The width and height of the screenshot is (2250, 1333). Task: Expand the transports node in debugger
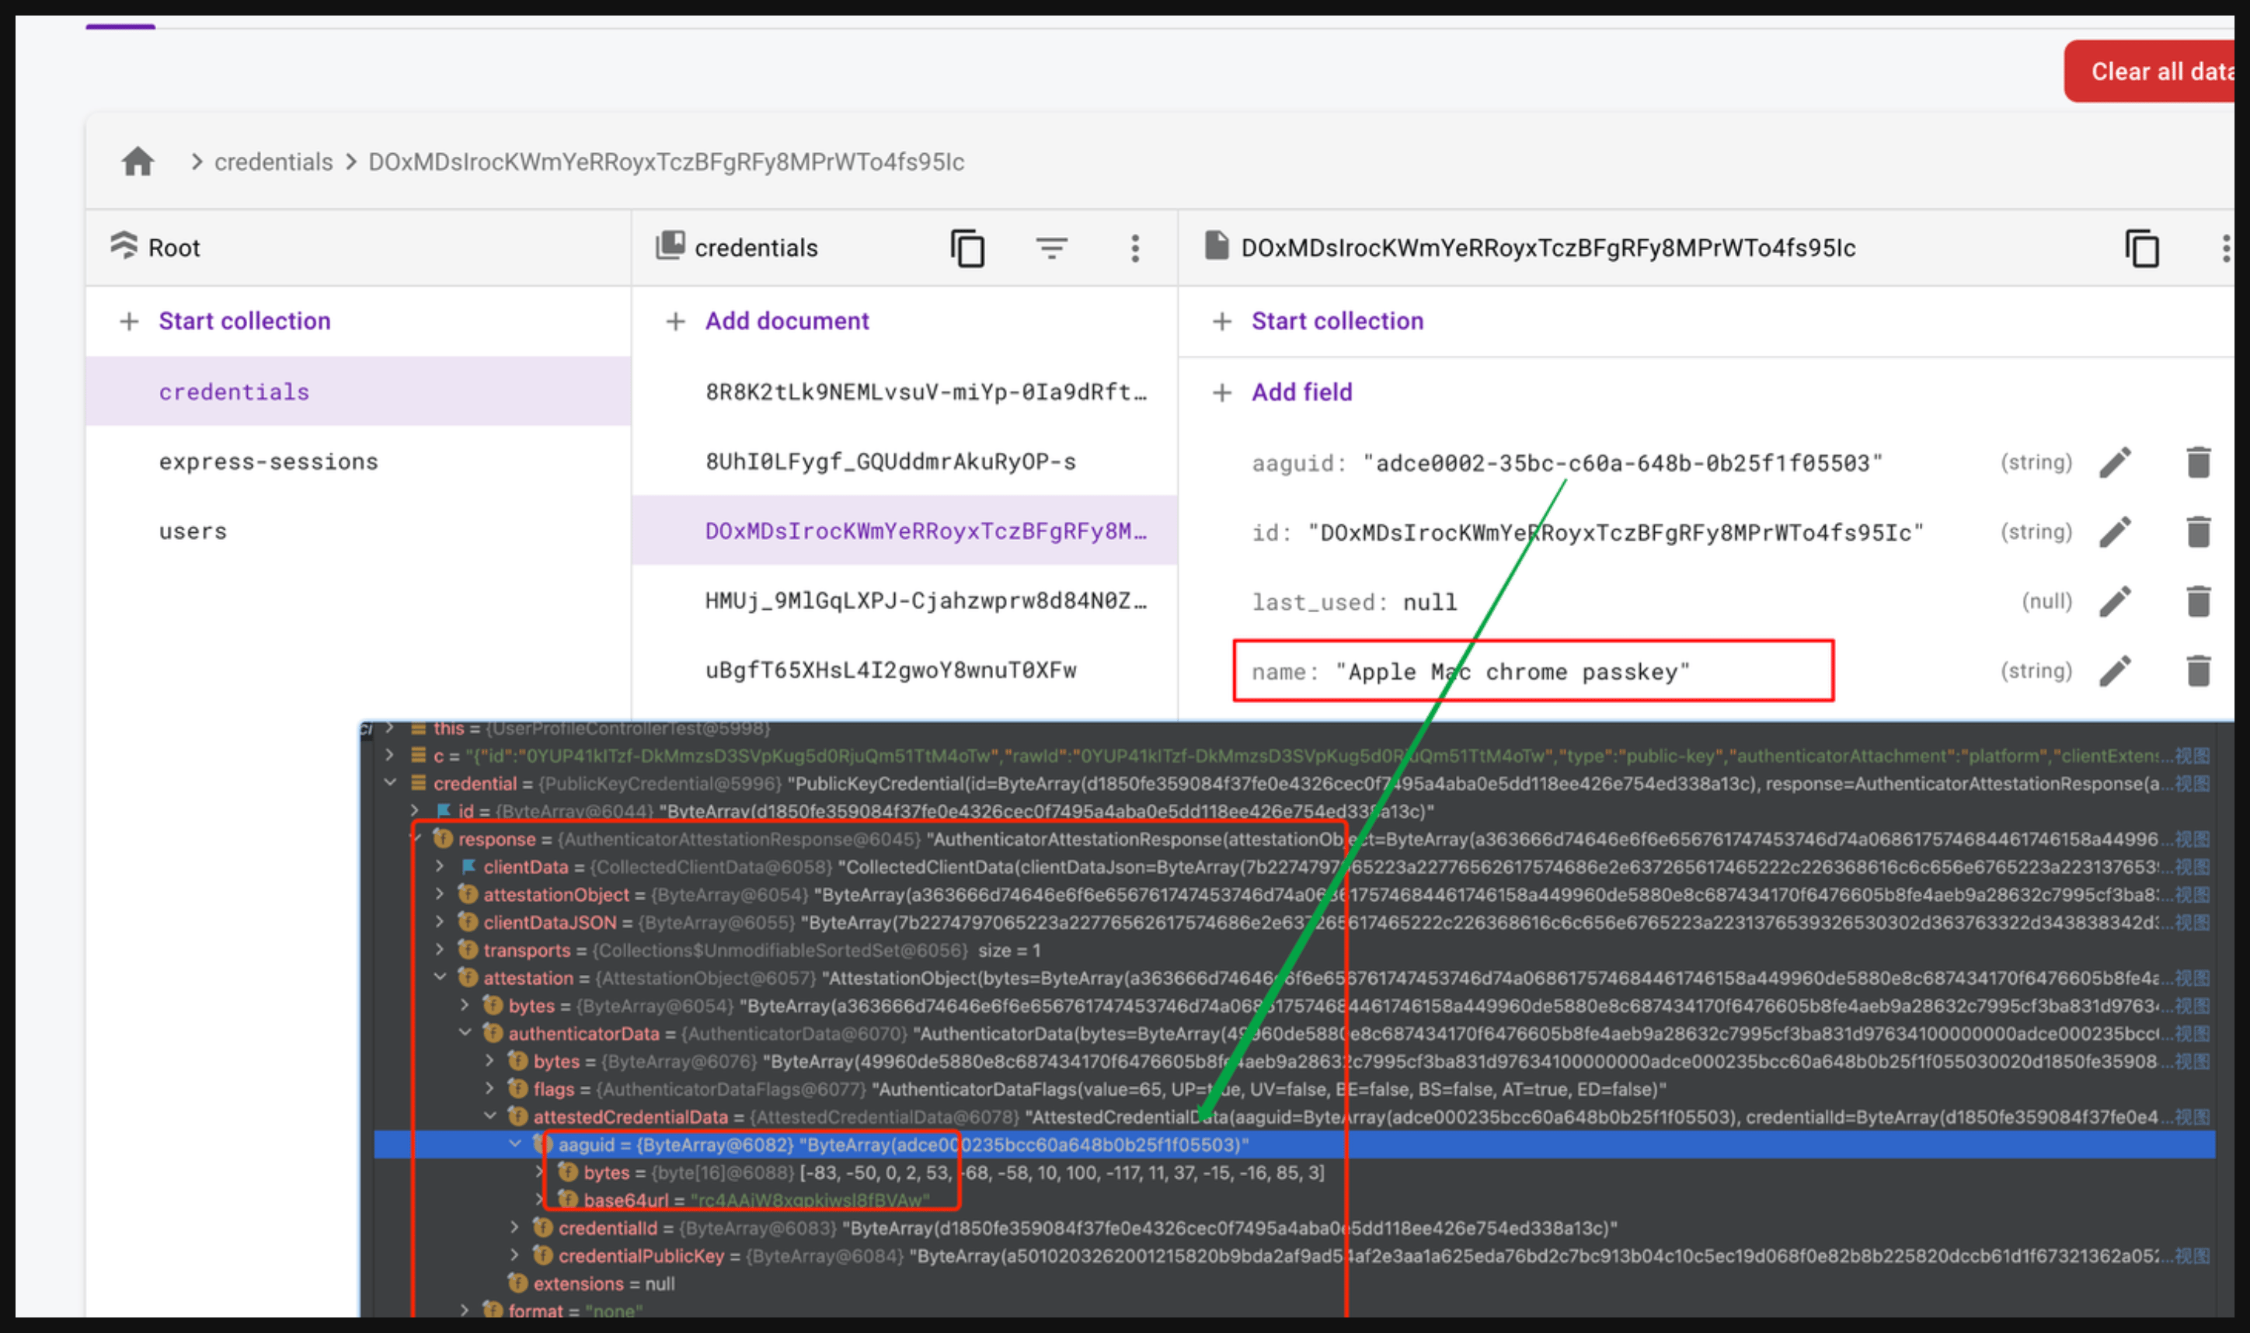[440, 950]
